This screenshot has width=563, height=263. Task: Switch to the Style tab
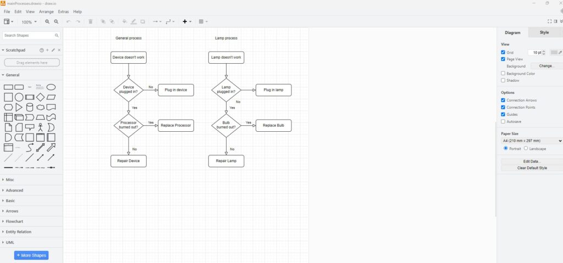[x=544, y=32]
